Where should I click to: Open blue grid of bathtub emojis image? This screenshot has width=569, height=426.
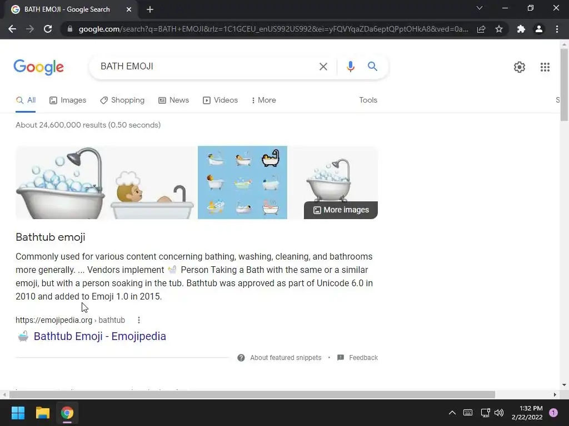[x=242, y=182]
